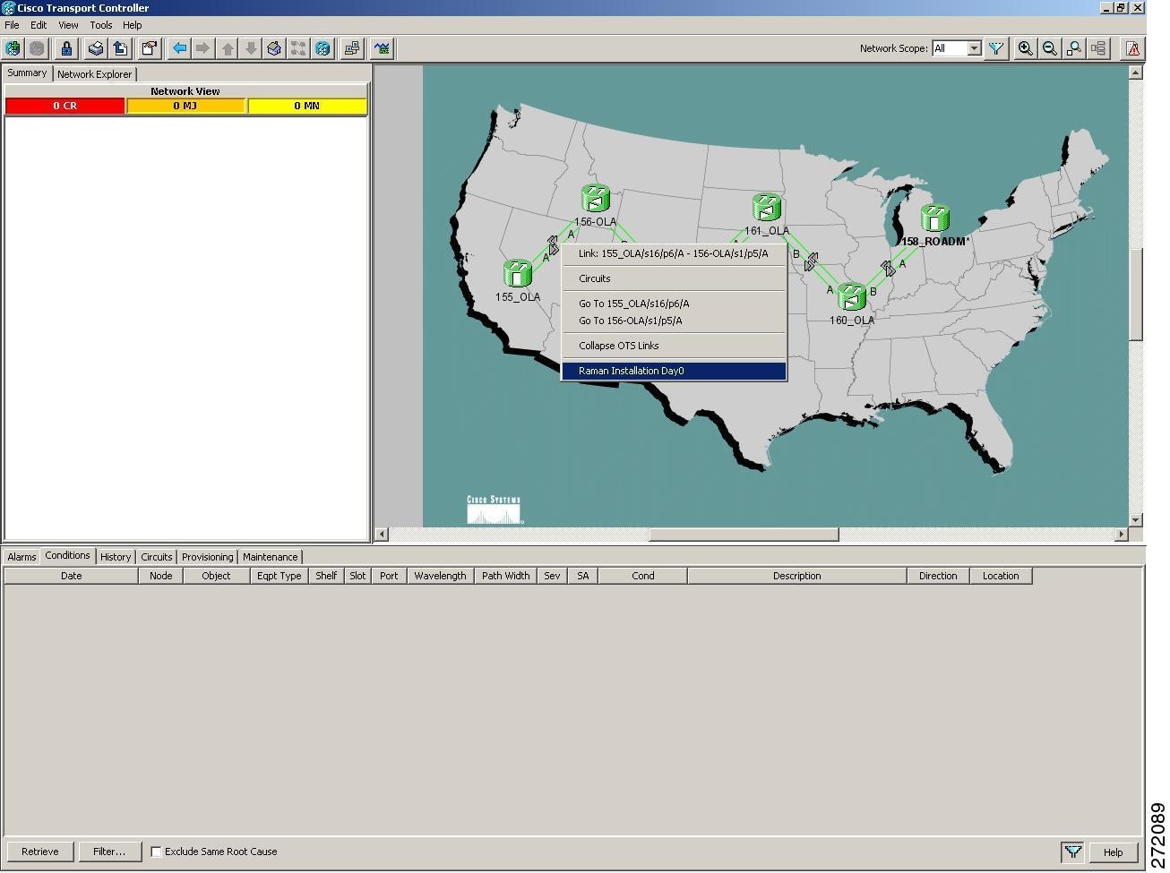This screenshot has height=873, width=1170.
Task: Click the map horizontal scrollbar thumb
Action: coord(744,535)
